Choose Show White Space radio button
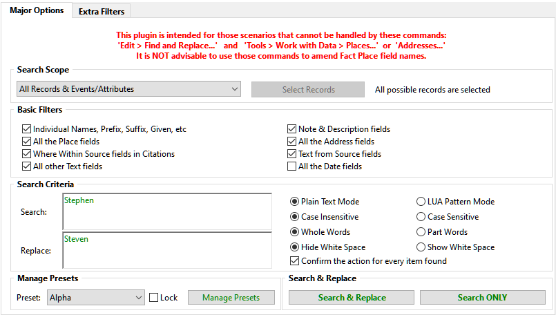 click(x=421, y=247)
